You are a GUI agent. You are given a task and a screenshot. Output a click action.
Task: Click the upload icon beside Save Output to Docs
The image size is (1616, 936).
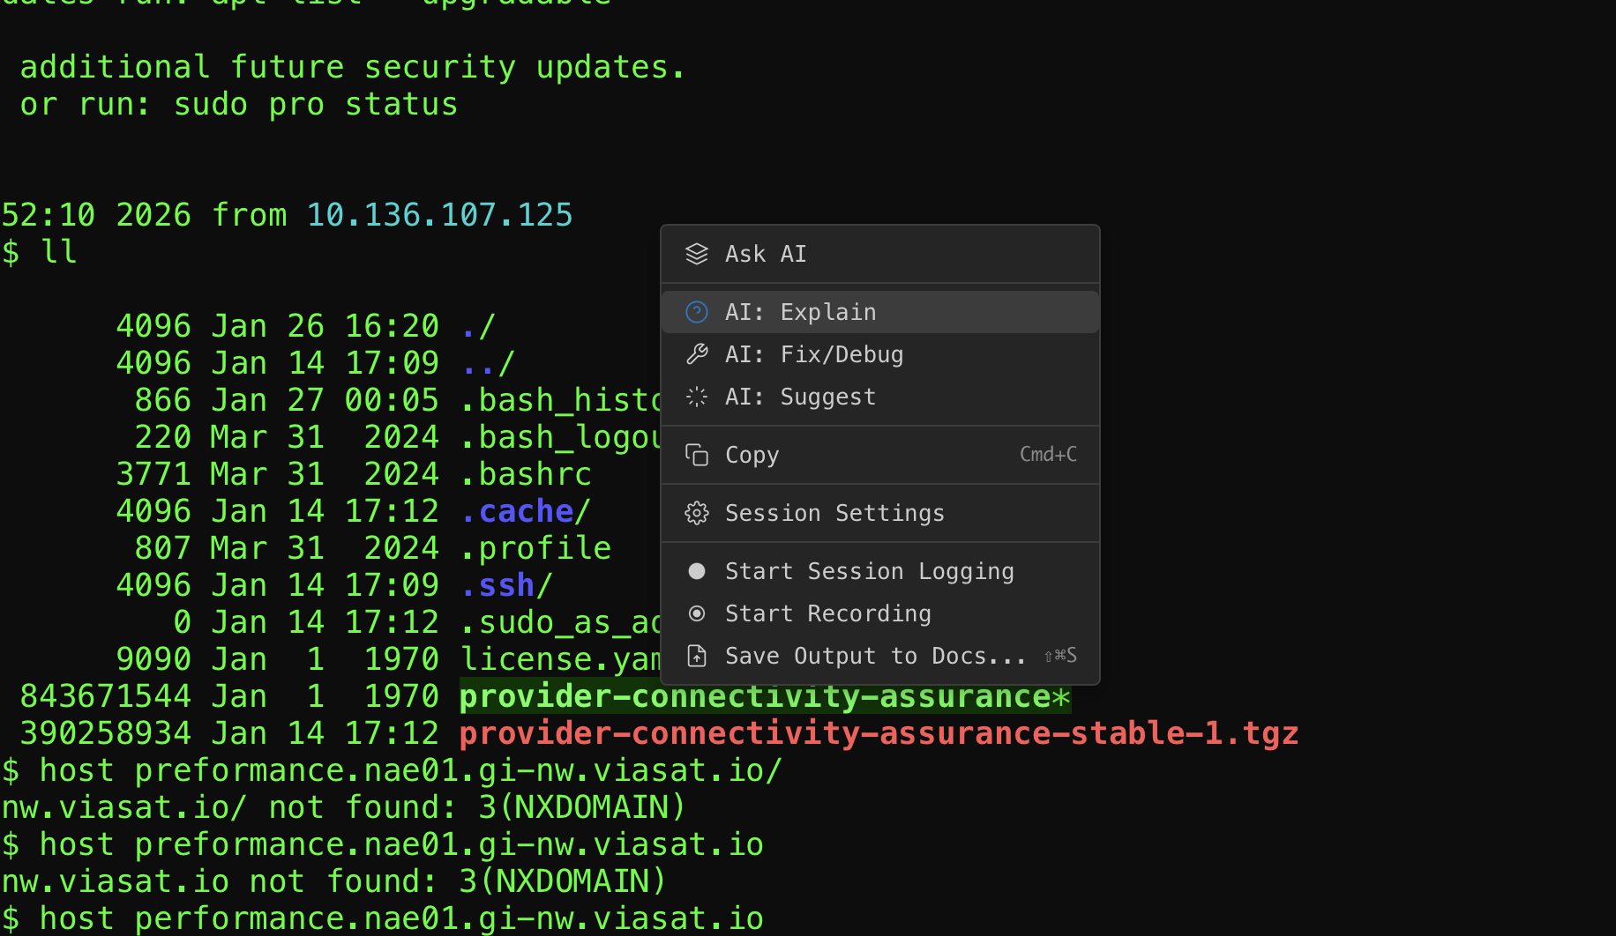(697, 655)
